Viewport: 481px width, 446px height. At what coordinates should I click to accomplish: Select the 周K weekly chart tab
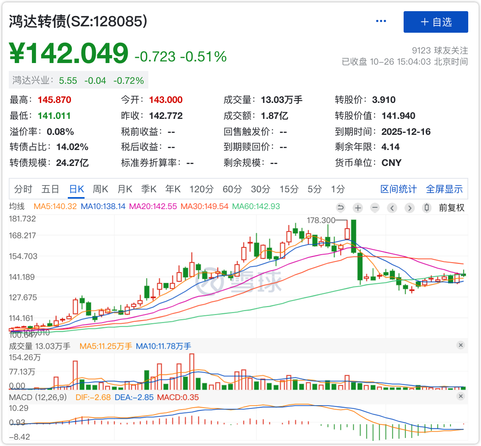101,189
